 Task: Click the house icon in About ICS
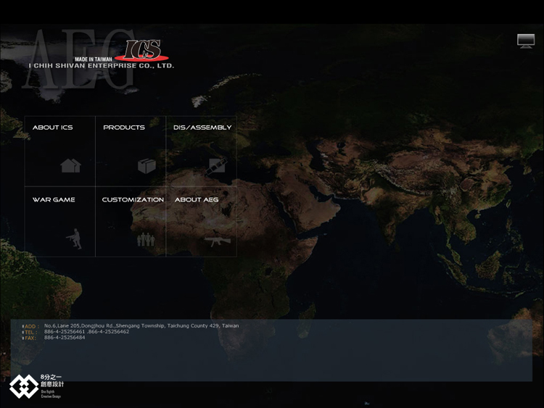pyautogui.click(x=71, y=165)
